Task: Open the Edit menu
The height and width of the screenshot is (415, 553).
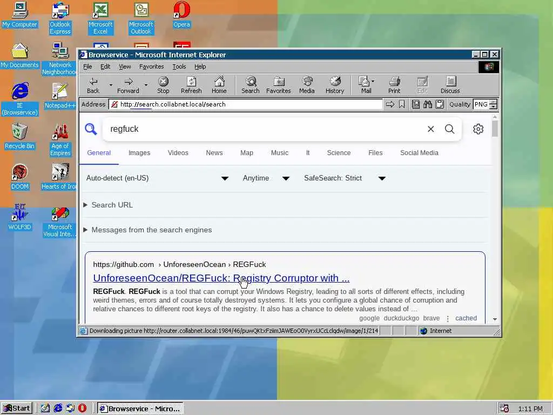Action: pyautogui.click(x=105, y=66)
